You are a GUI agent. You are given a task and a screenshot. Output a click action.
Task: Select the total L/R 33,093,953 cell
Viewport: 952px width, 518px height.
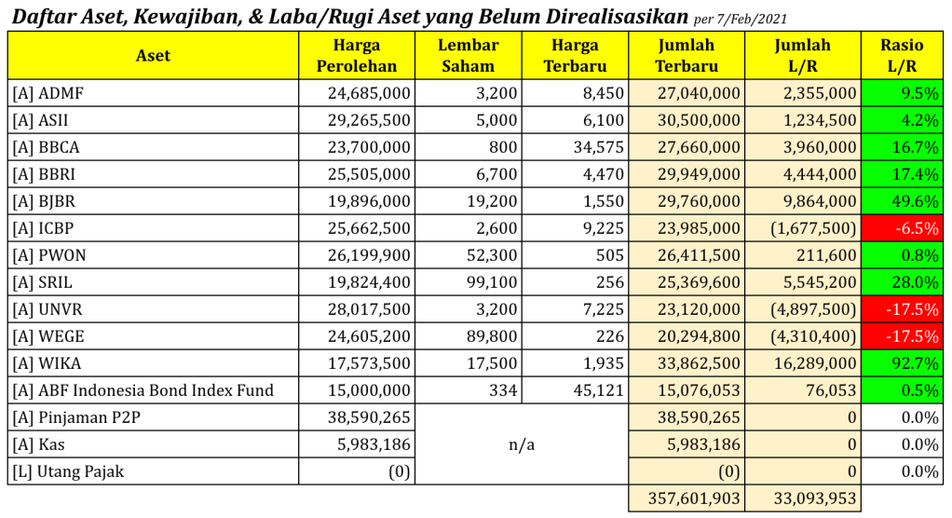803,498
